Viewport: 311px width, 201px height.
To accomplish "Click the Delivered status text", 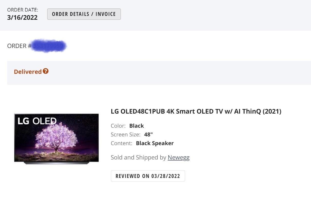I will click(28, 72).
